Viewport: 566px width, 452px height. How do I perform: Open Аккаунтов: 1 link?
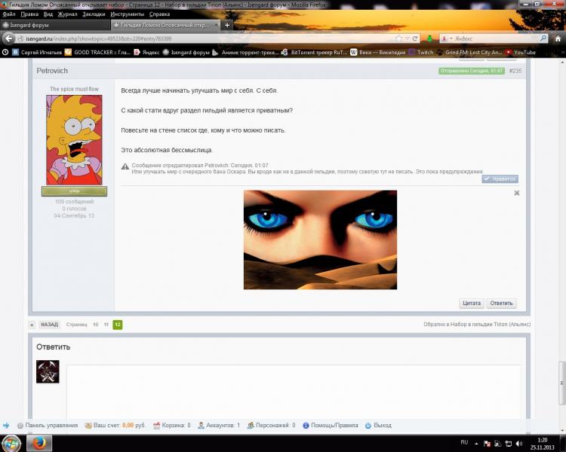click(219, 426)
